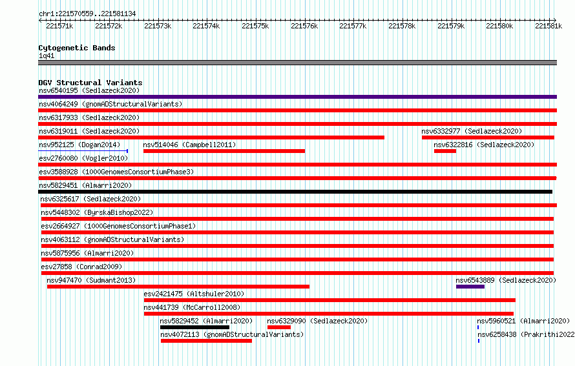Select the red bar under esv27858
The image size is (575, 366).
297,273
